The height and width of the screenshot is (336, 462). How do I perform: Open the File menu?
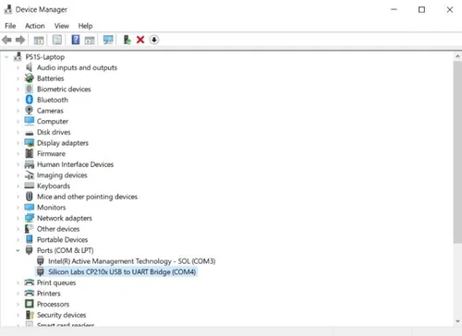pyautogui.click(x=10, y=26)
